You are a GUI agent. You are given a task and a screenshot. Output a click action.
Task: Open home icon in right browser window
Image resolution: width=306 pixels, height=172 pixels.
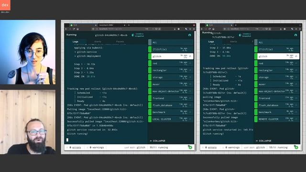point(213,29)
